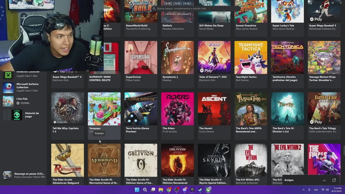Open Chrome from the taskbar
Screen dimensions: 345x194
click(169, 190)
